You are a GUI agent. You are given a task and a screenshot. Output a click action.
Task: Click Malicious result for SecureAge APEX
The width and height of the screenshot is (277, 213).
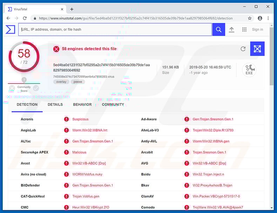(x=79, y=152)
